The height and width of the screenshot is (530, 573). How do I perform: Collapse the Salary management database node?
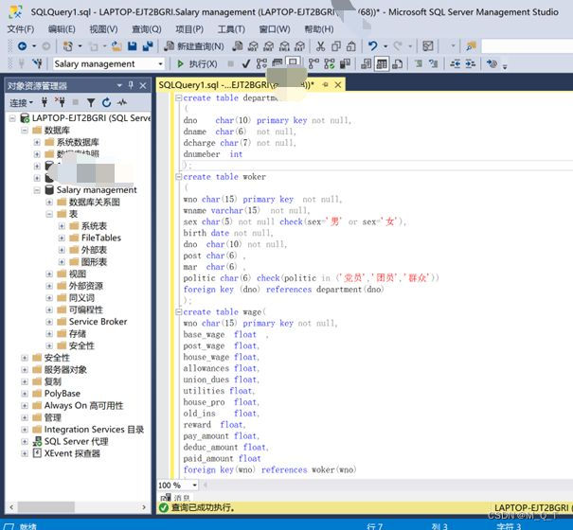click(37, 190)
